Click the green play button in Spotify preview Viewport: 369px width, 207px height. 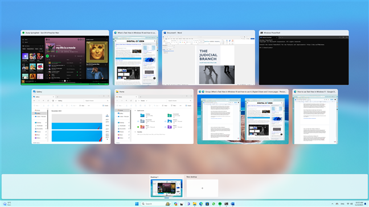click(x=47, y=56)
